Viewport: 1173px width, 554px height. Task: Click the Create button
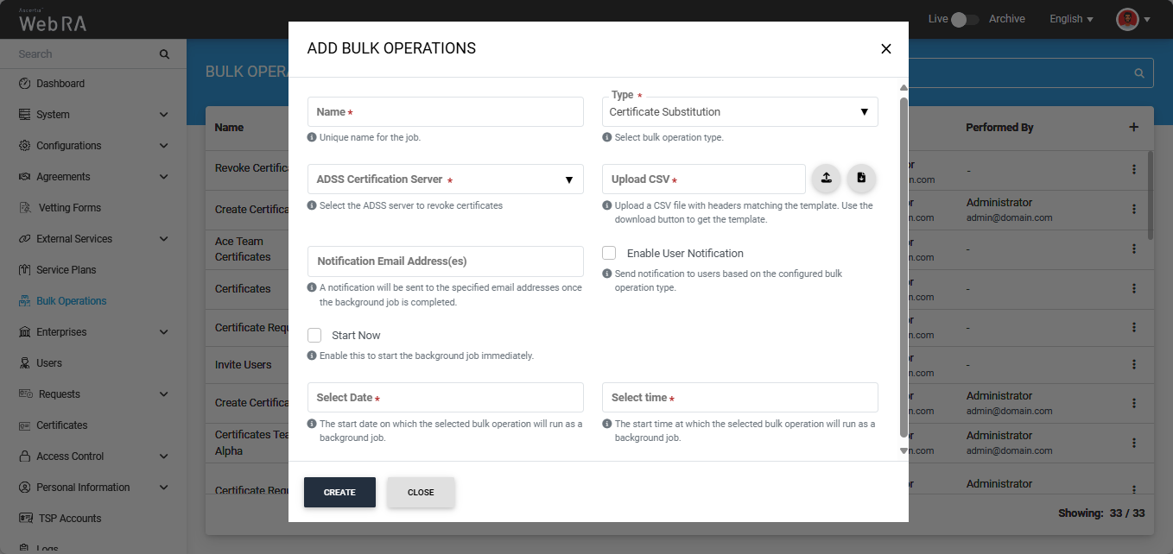pos(339,492)
